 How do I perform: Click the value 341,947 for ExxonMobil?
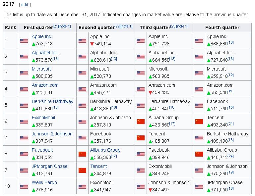102,190
